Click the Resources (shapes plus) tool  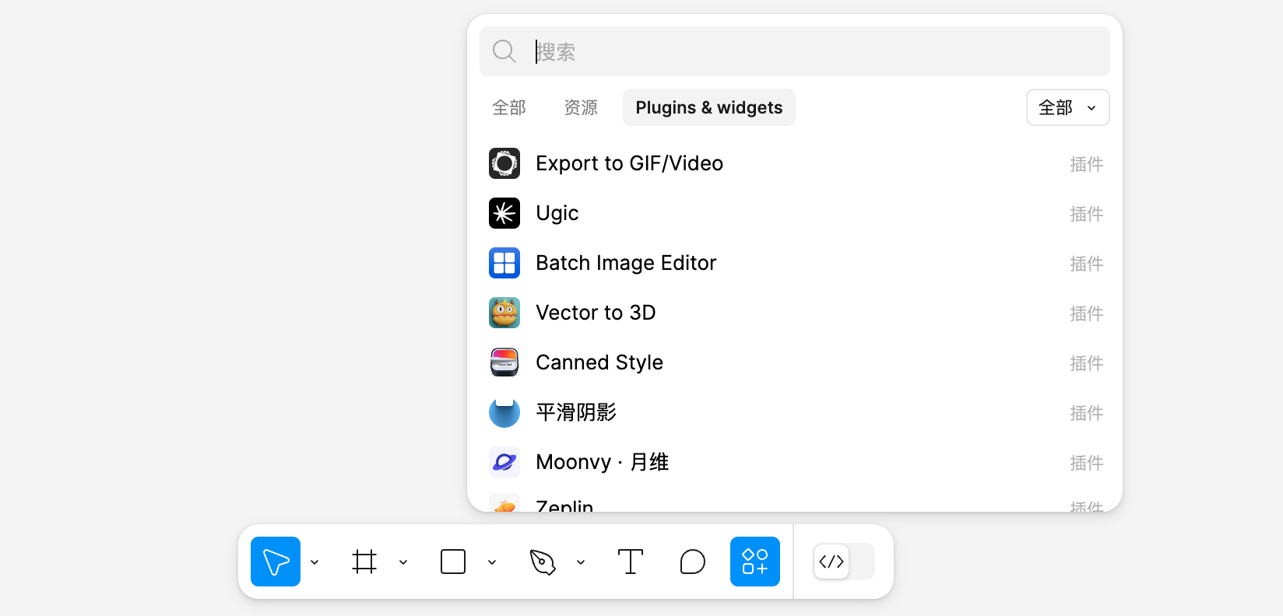[x=755, y=562]
